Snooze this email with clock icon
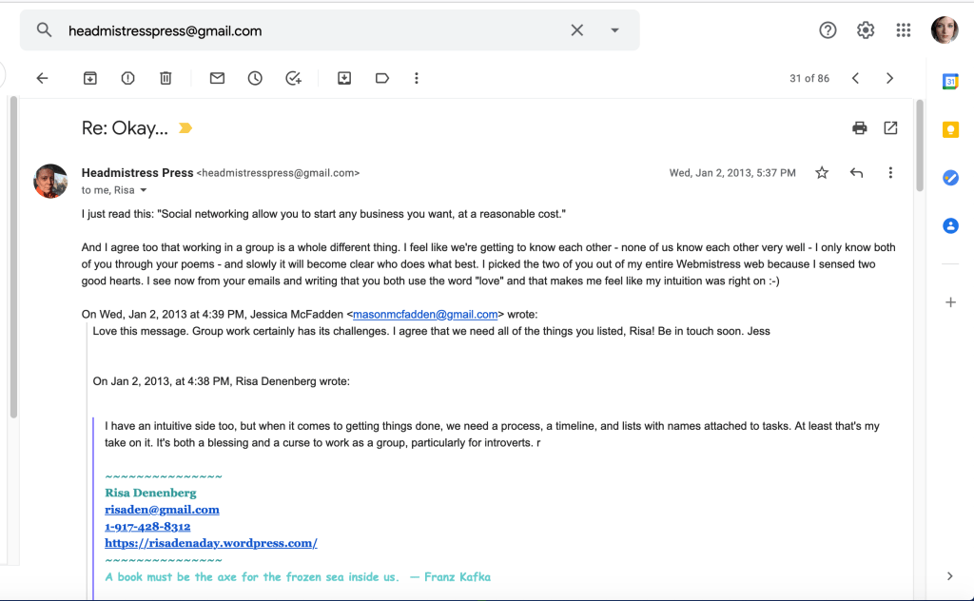Image resolution: width=974 pixels, height=601 pixels. coord(255,78)
